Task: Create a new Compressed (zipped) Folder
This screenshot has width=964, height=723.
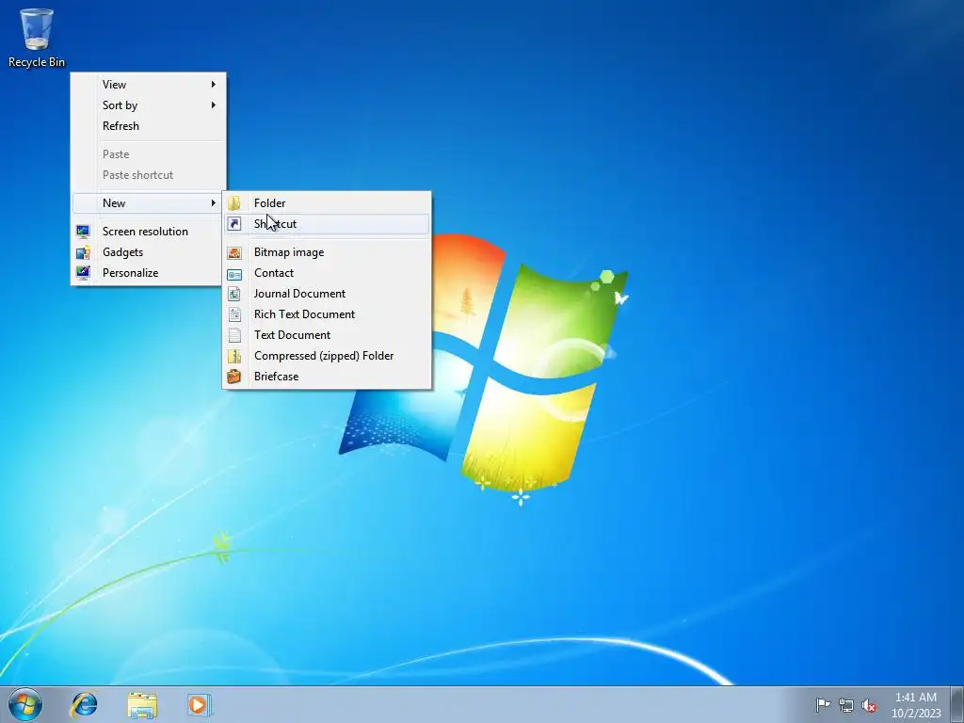Action: point(327,356)
